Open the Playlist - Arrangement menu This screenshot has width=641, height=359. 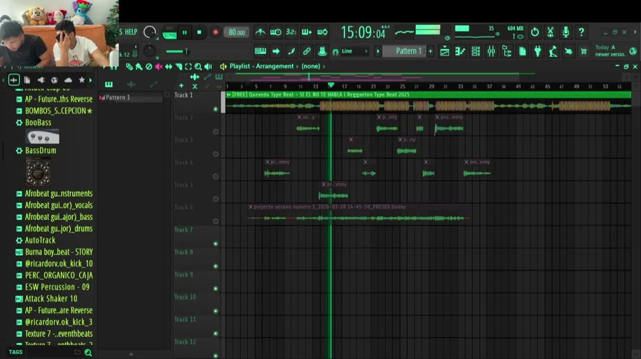(262, 66)
